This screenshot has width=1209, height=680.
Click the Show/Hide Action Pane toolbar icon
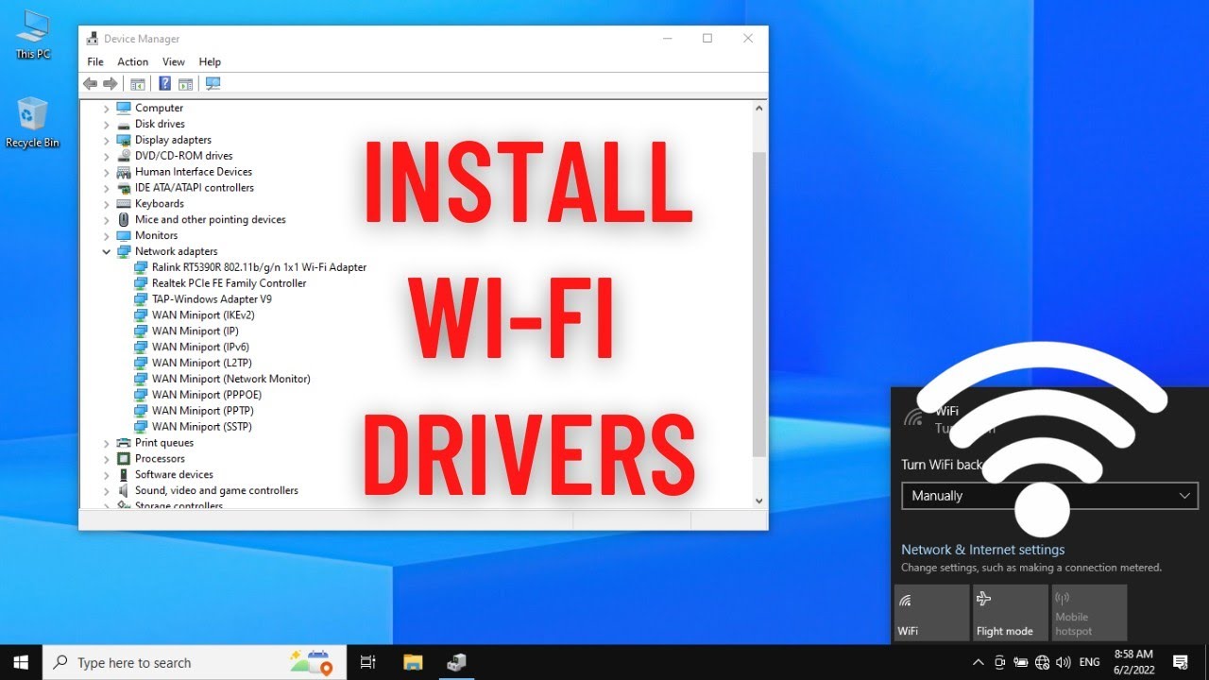pos(185,83)
